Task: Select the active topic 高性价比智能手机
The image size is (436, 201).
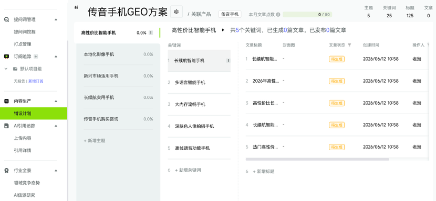Action: [x=117, y=32]
